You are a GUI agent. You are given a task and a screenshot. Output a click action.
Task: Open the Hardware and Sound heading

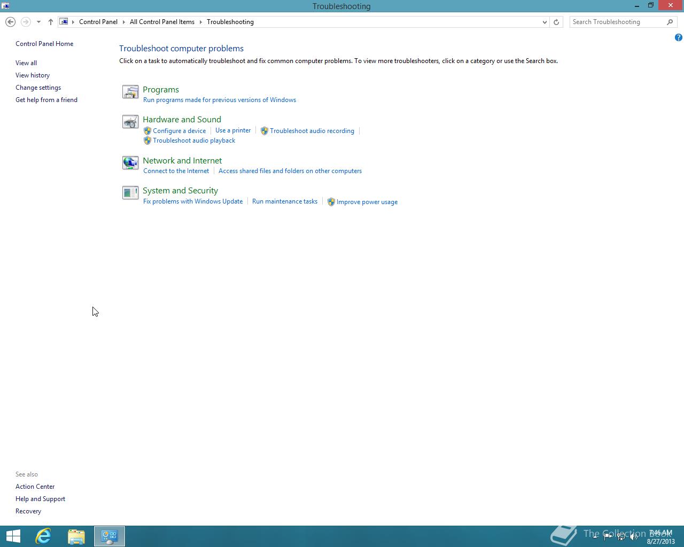182,120
